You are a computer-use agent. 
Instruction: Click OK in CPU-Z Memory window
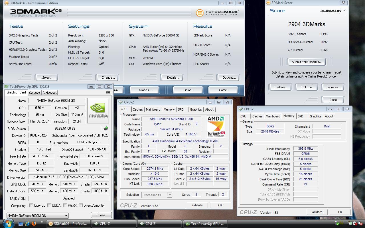(340, 212)
